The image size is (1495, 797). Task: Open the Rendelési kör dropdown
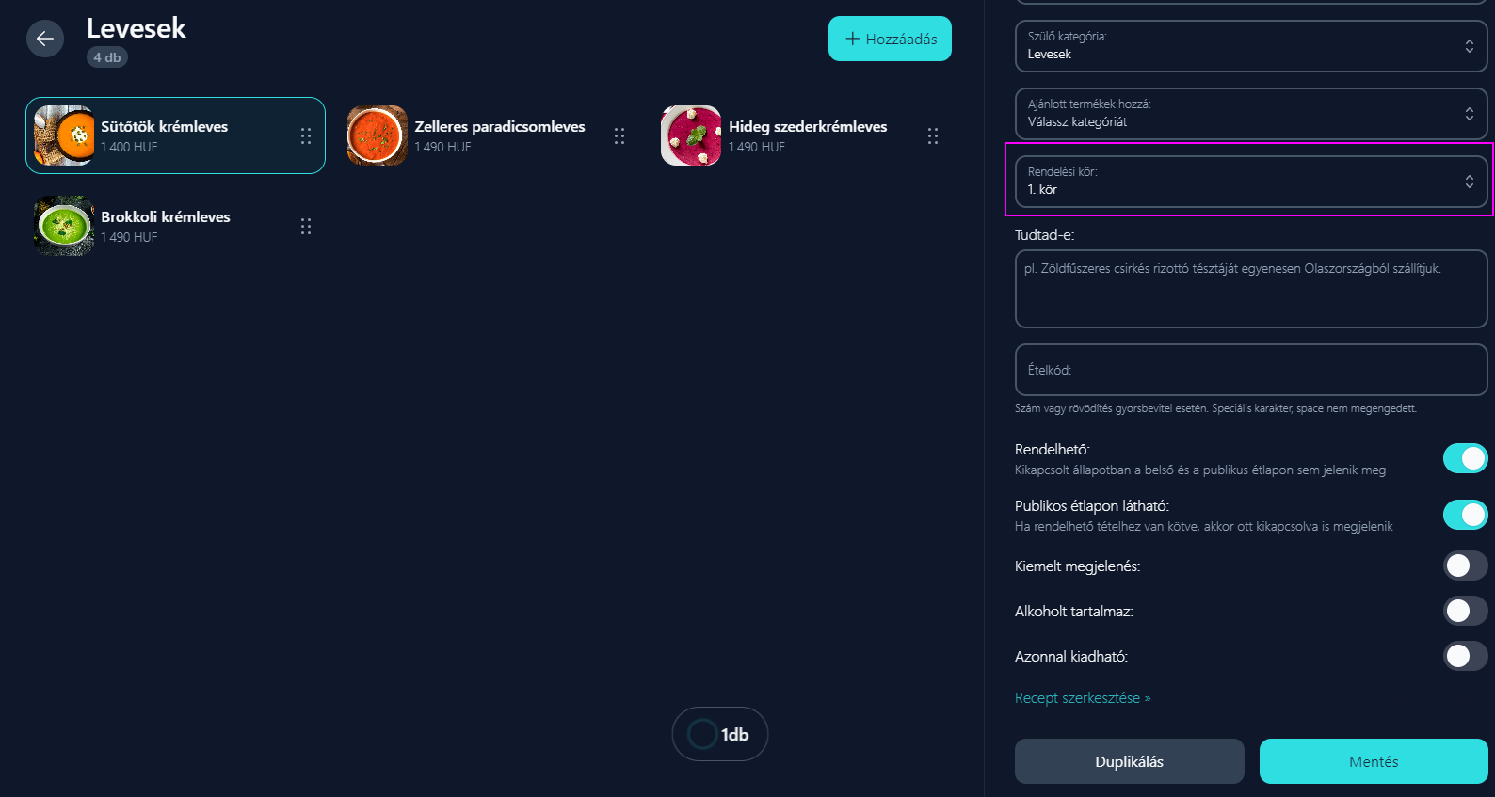coord(1251,182)
